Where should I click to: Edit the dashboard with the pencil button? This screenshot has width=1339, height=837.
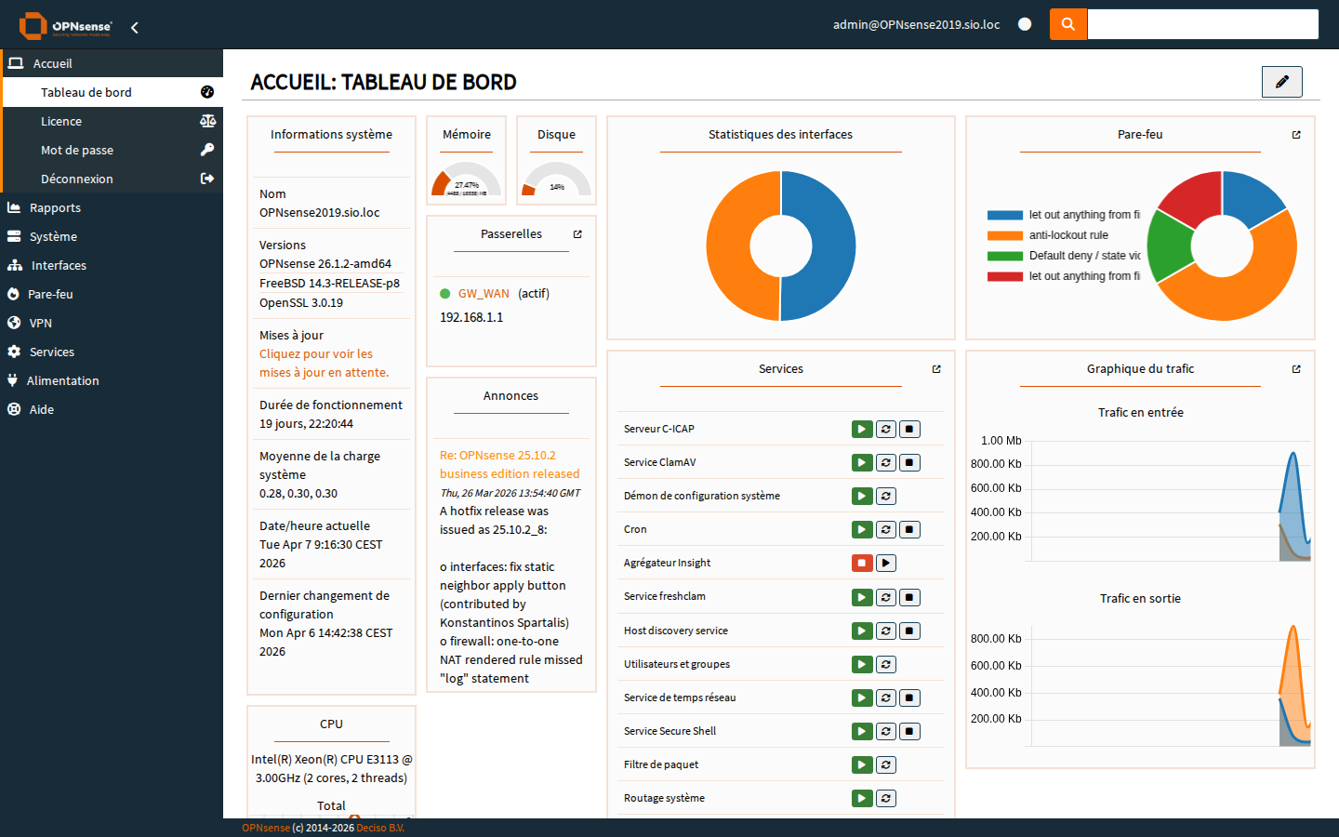click(x=1281, y=82)
